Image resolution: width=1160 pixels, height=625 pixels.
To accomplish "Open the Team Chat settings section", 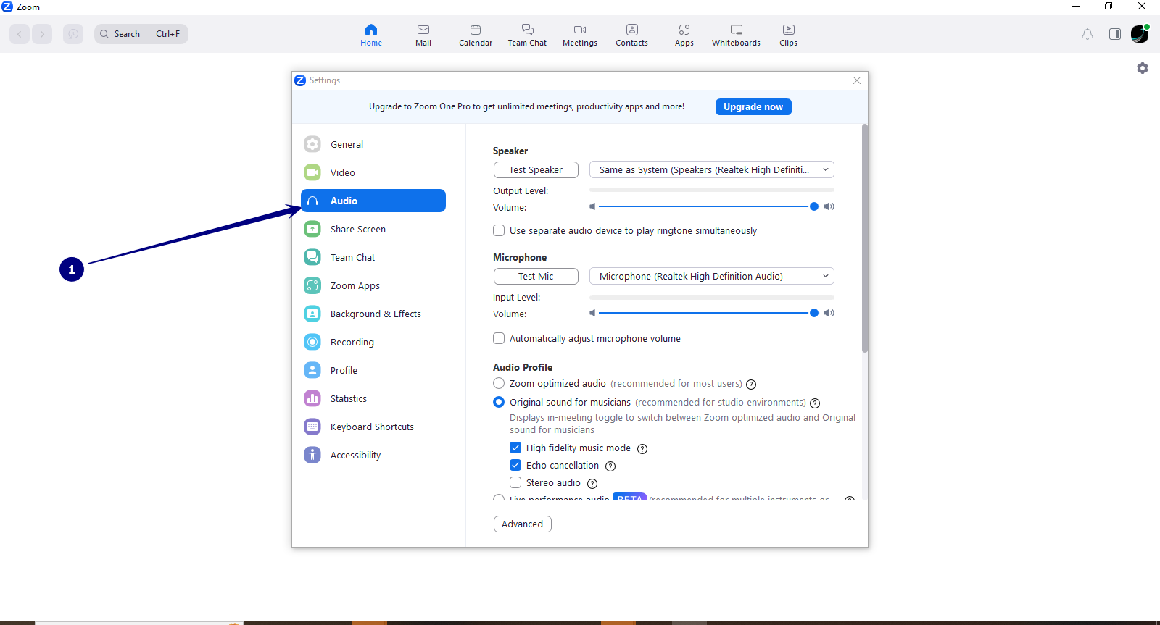I will (x=373, y=257).
